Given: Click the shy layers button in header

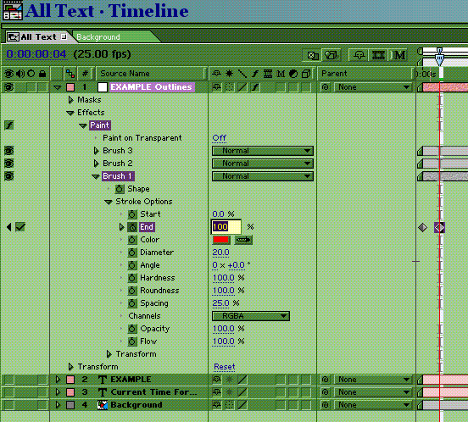Looking at the screenshot, I should tap(359, 55).
